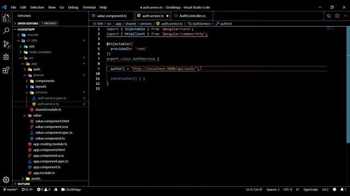Open the File menu
The image size is (350, 196).
(x=14, y=7)
